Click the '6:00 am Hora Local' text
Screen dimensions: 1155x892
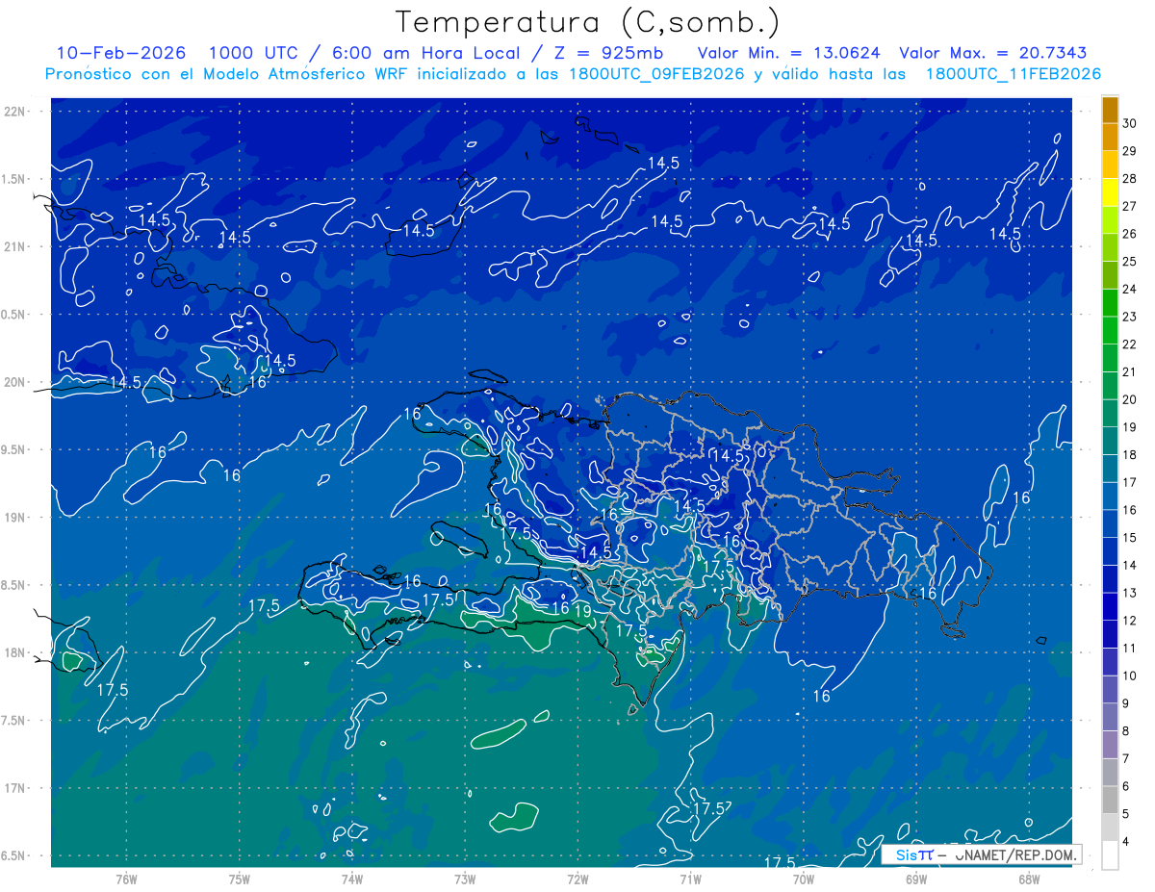[x=425, y=53]
